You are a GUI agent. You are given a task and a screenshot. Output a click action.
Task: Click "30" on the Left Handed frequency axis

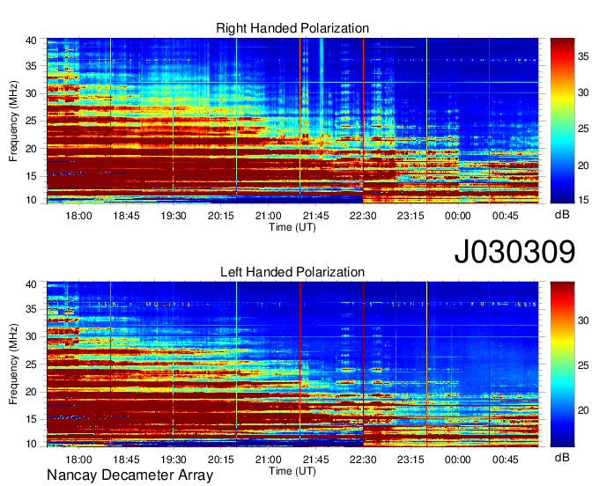point(31,337)
